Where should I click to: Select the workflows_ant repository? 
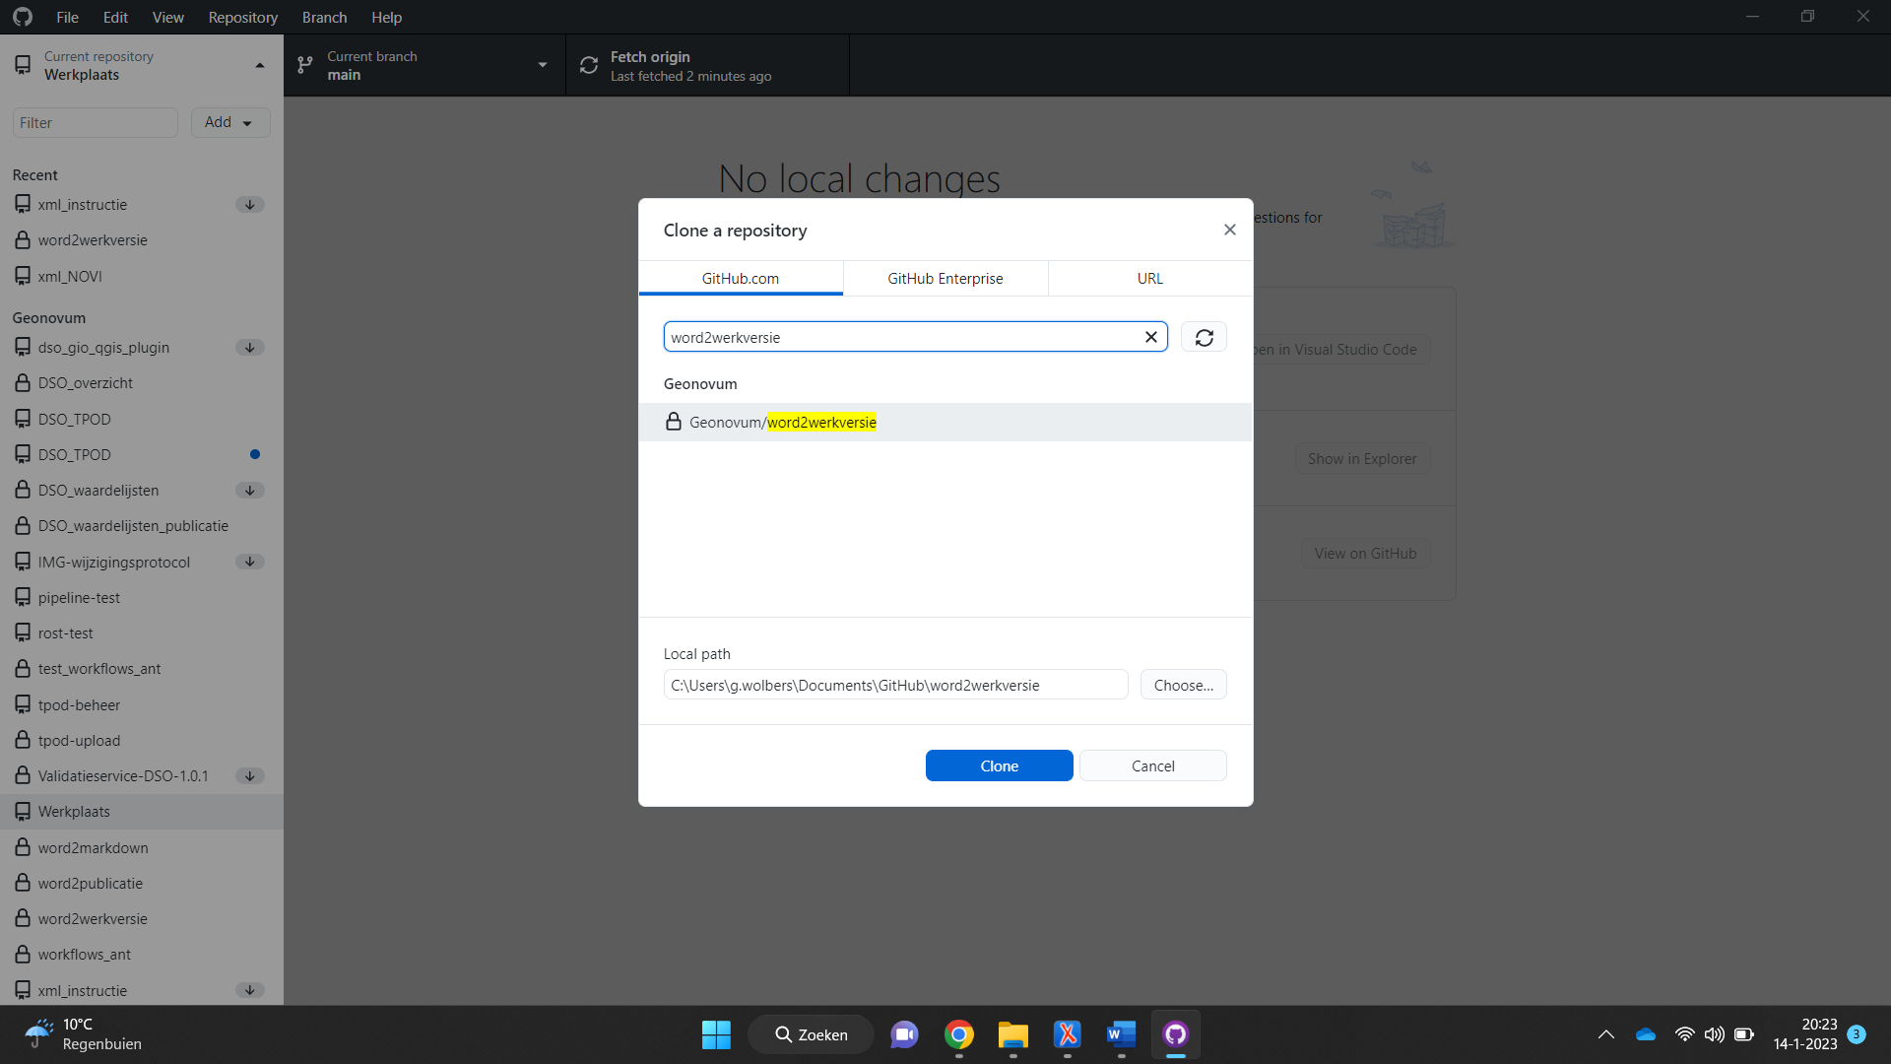pyautogui.click(x=142, y=955)
